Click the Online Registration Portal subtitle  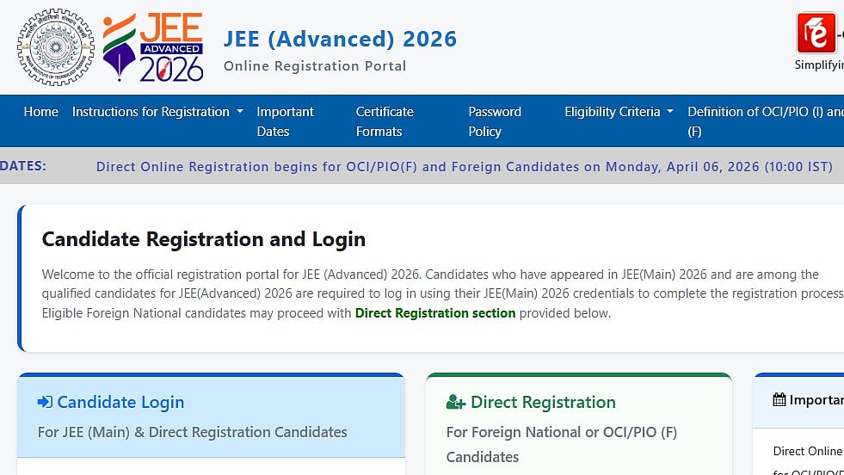click(314, 66)
